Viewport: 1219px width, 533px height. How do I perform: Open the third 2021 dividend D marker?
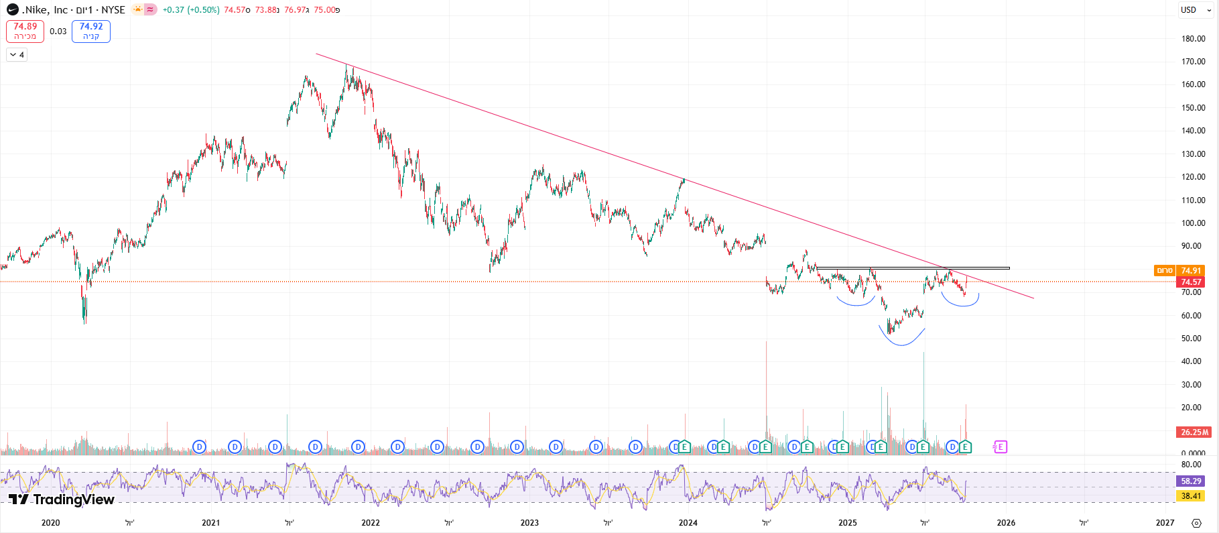pos(315,447)
